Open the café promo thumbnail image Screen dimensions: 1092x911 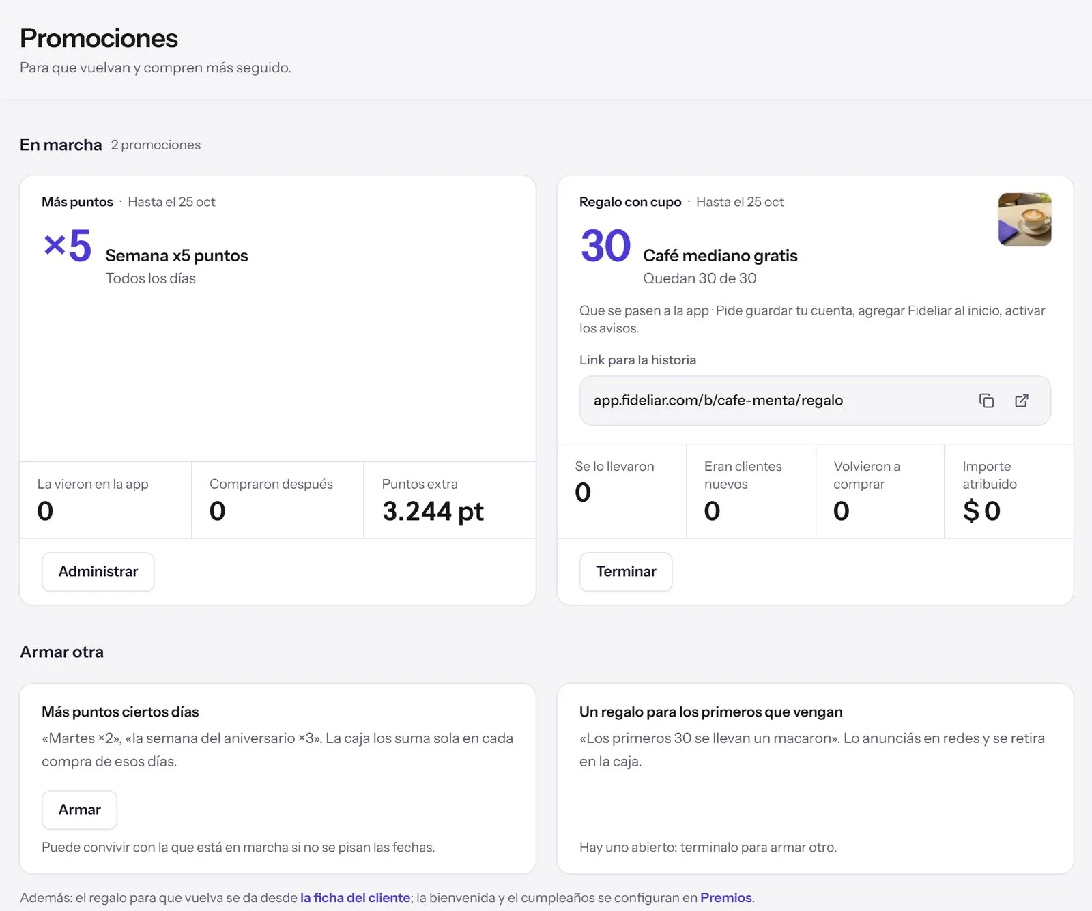[x=1024, y=219]
